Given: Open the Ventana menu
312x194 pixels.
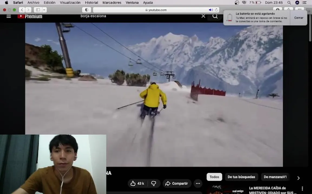Looking at the screenshot, I should 132,3.
